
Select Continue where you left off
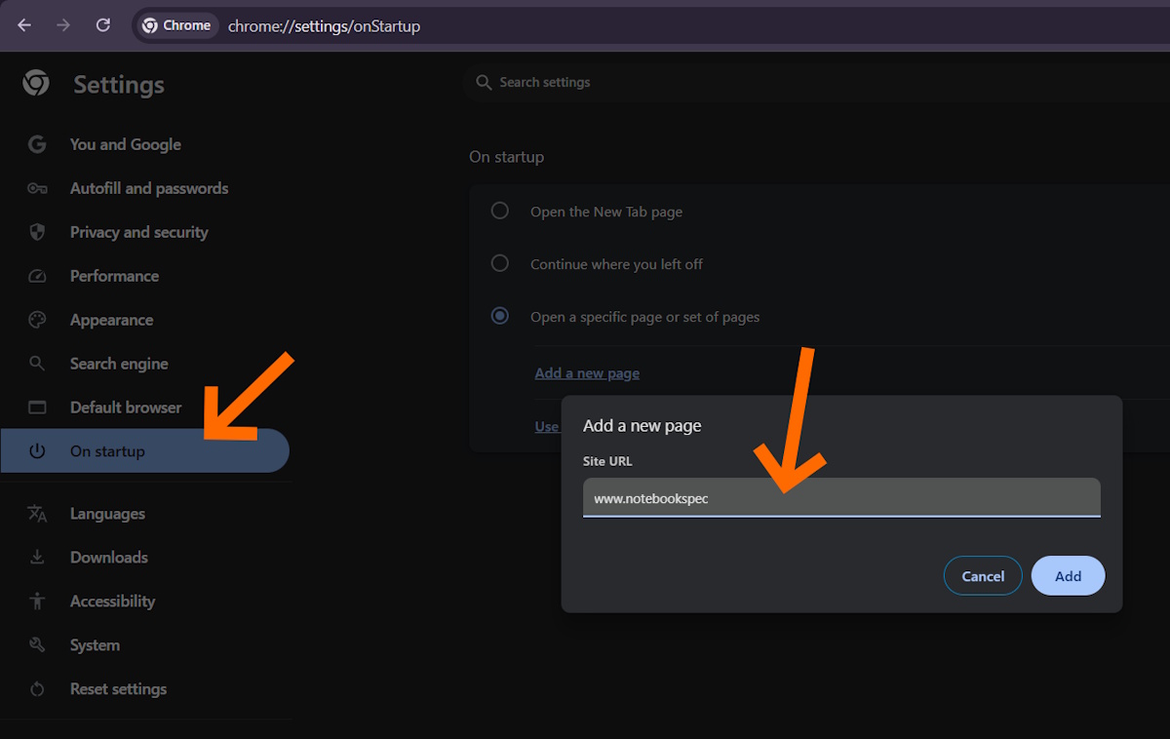click(x=500, y=263)
